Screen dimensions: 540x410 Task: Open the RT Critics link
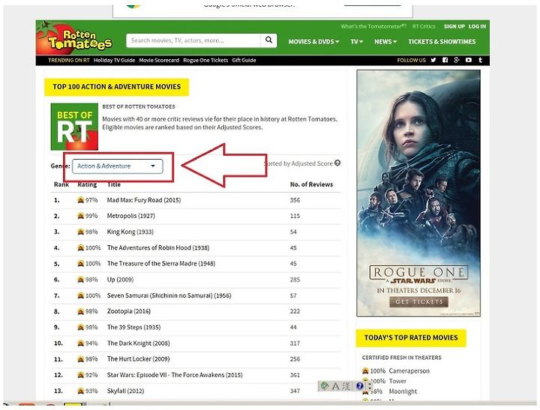[424, 26]
